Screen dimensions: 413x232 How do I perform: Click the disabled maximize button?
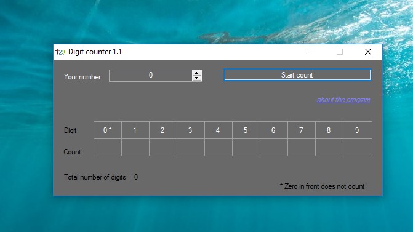340,52
